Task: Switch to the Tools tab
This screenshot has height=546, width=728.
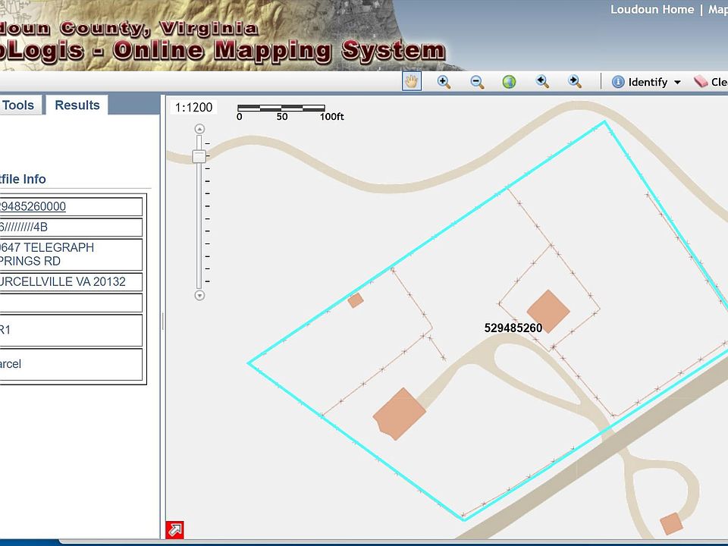Action: pos(19,105)
